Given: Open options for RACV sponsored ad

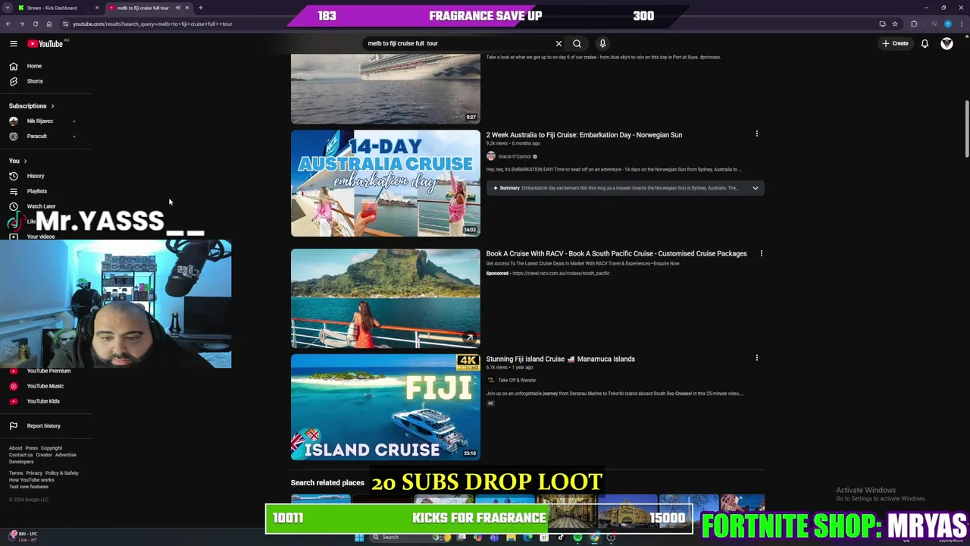Looking at the screenshot, I should coord(761,253).
